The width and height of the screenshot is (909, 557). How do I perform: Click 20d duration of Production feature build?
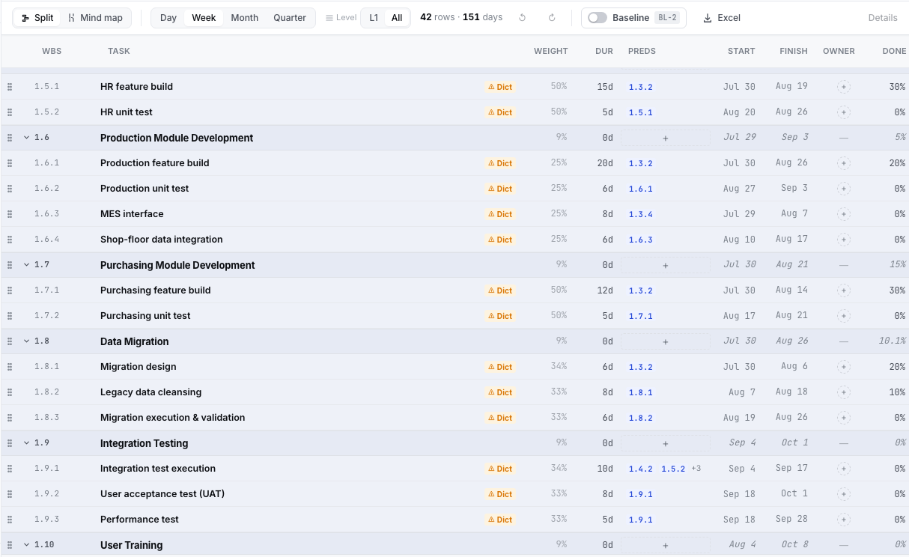(605, 163)
